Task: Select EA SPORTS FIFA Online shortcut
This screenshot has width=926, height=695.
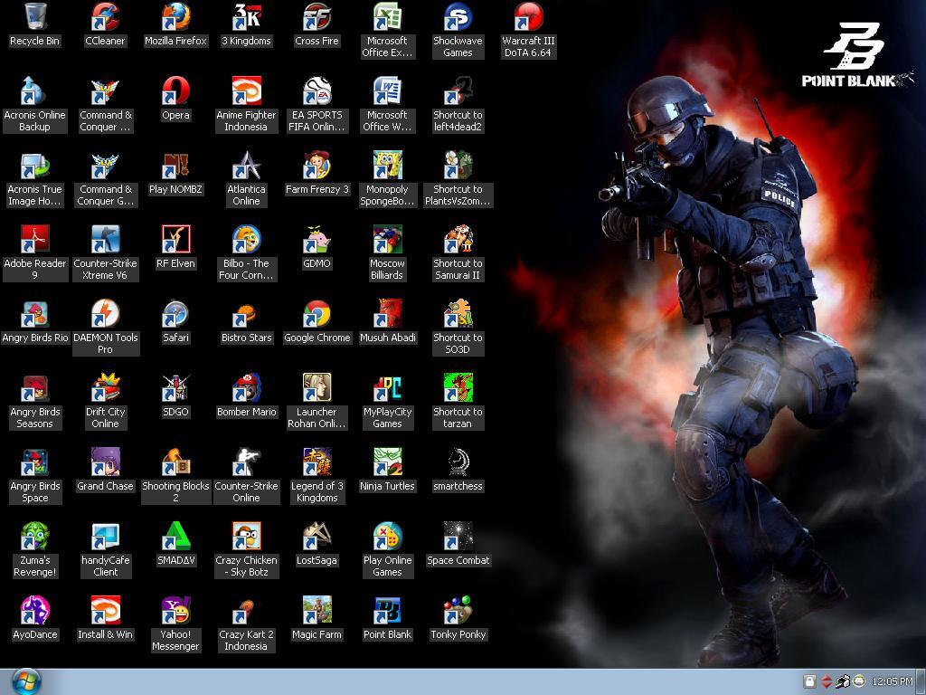Action: pyautogui.click(x=317, y=91)
